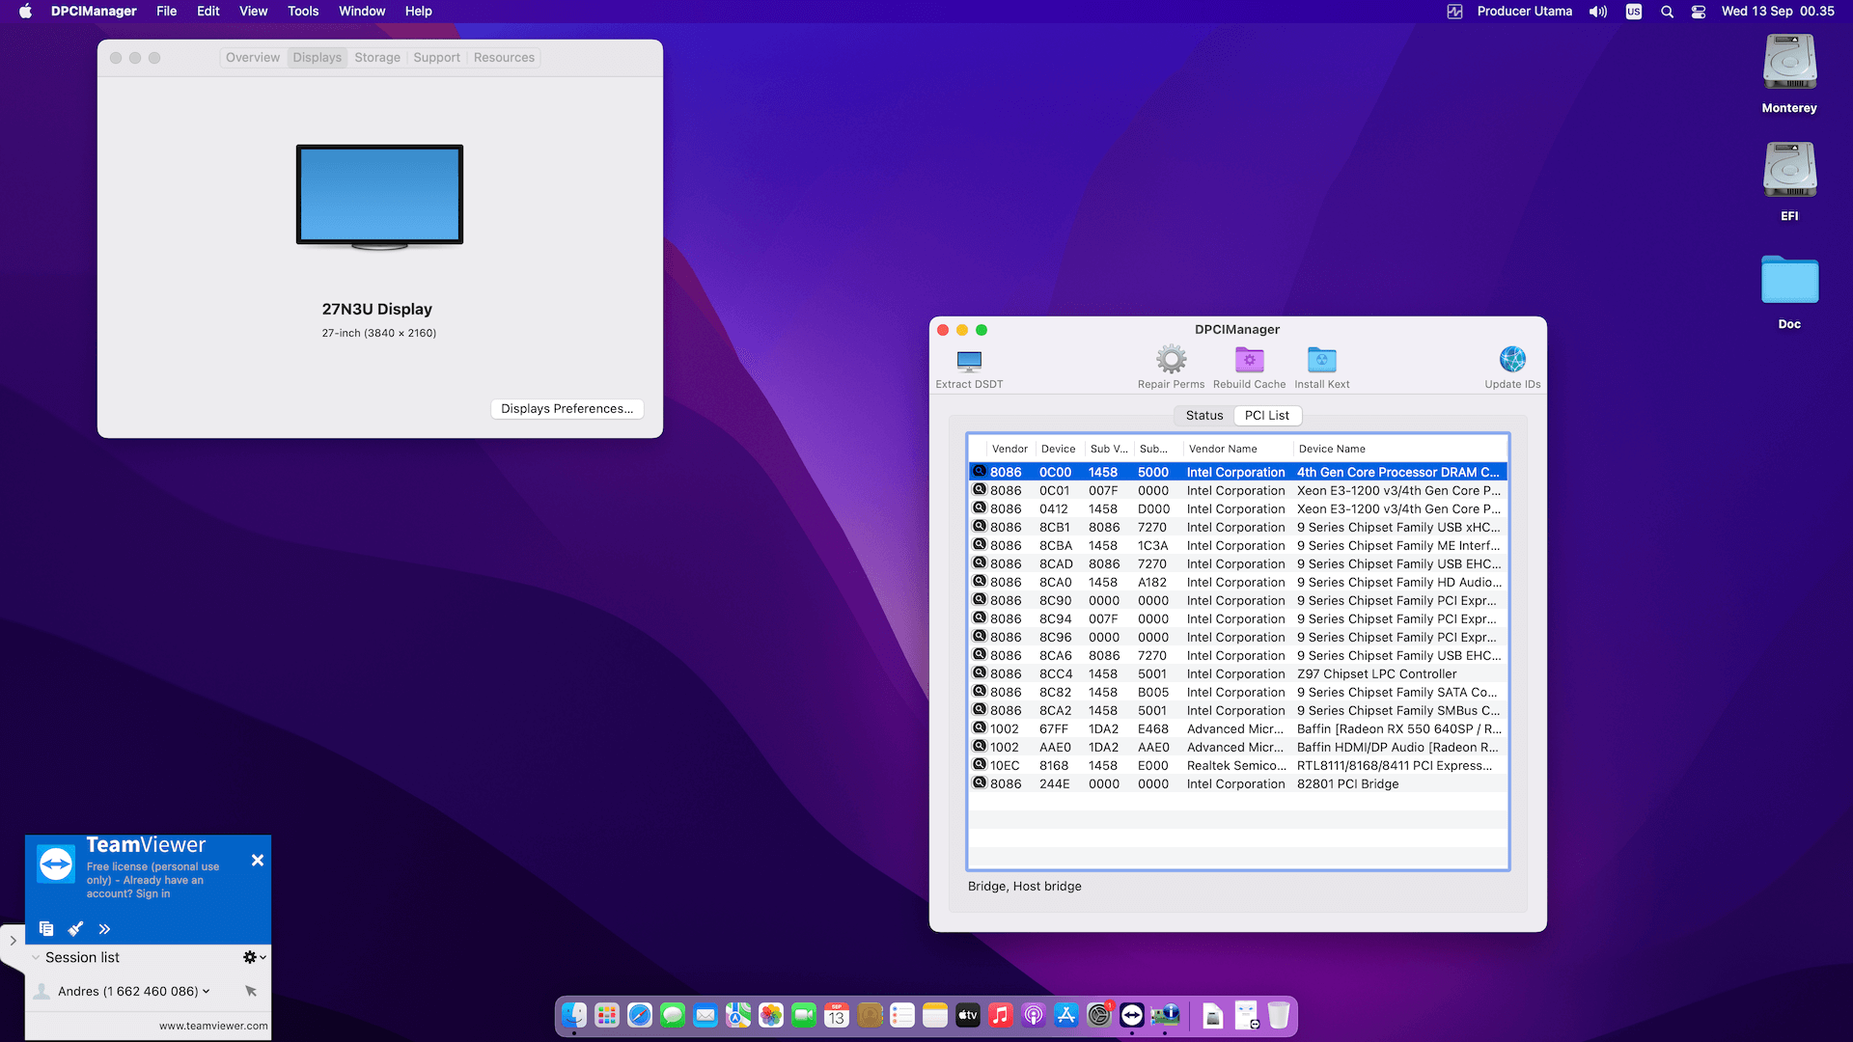
Task: Open System Preferences from the Dock
Action: [1099, 1015]
